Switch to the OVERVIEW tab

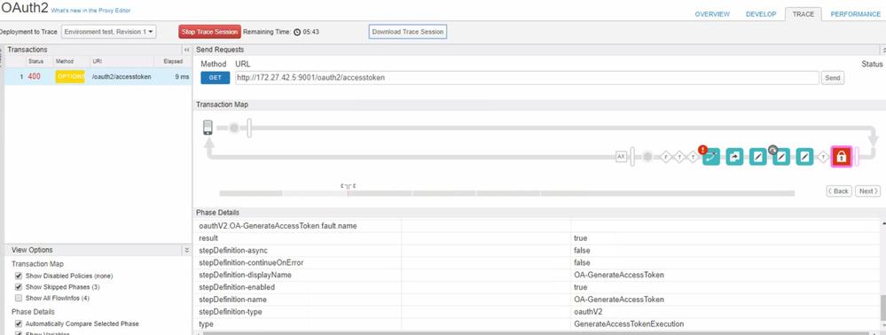point(712,14)
